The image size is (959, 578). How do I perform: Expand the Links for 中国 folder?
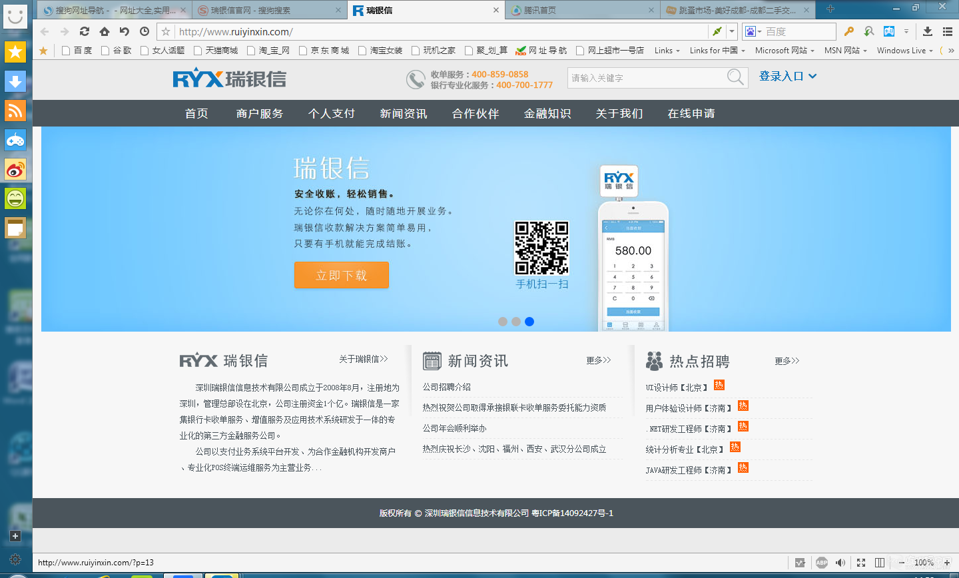[718, 51]
